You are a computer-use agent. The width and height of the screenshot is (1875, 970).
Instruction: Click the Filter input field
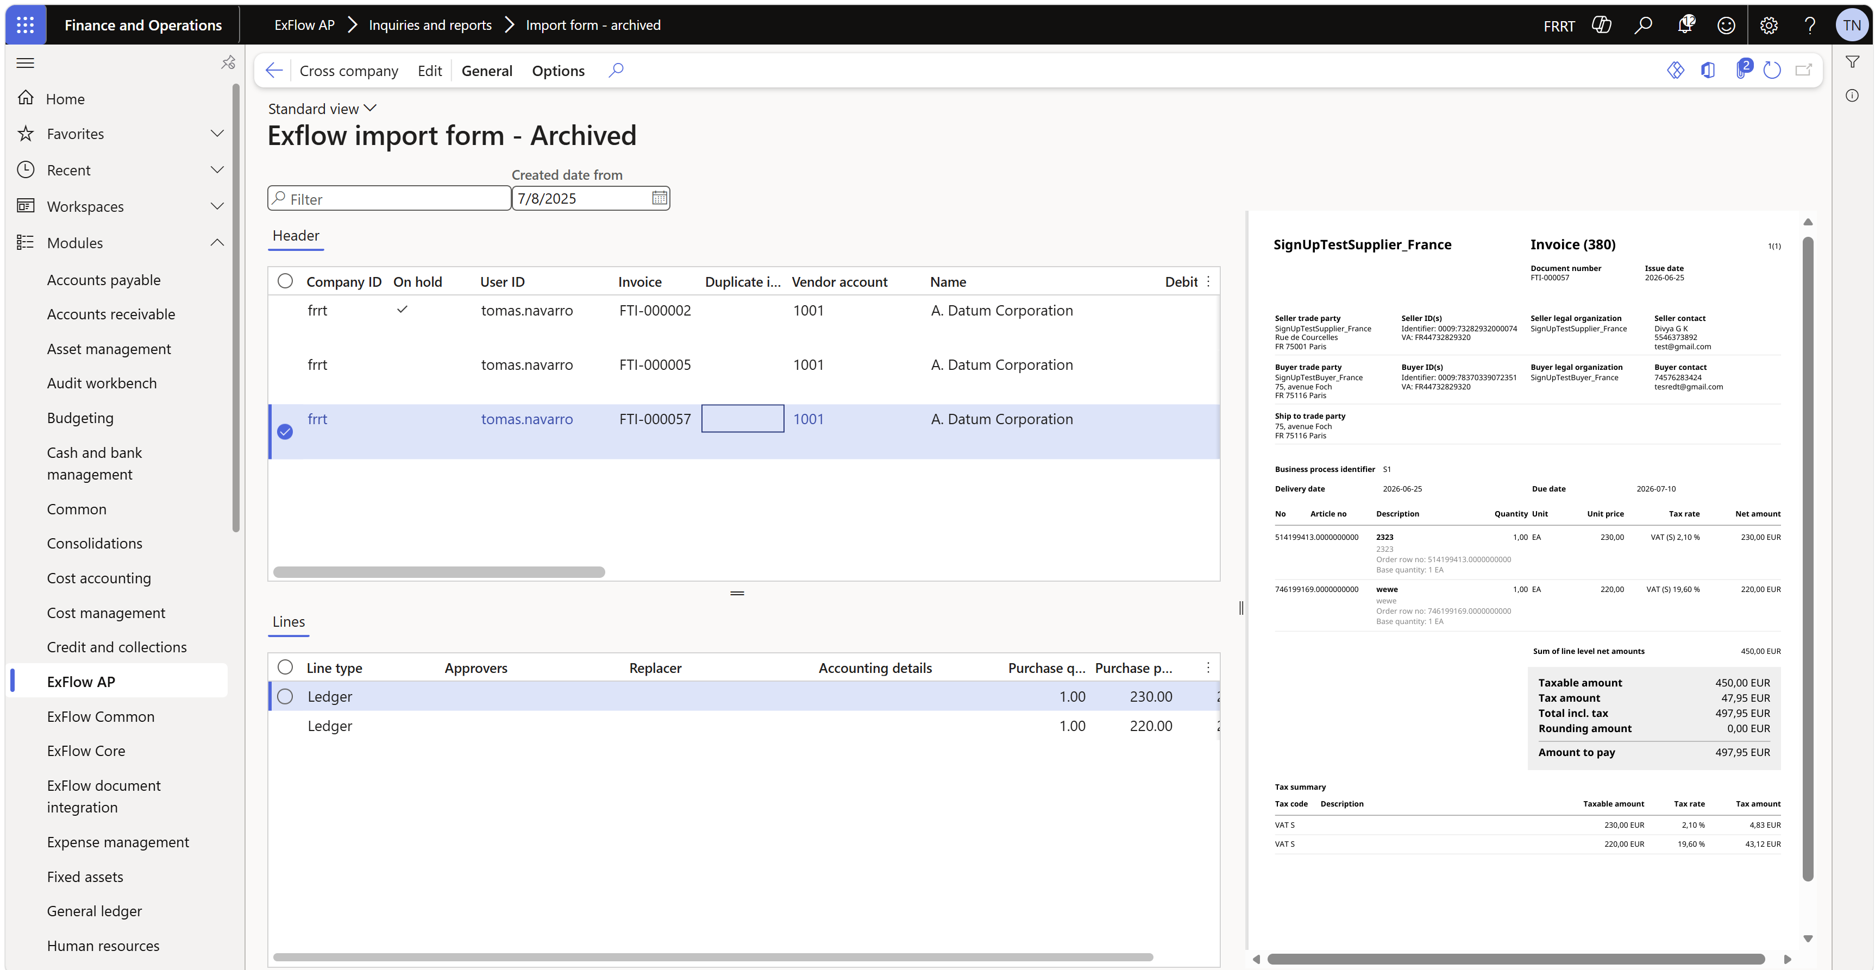pyautogui.click(x=390, y=199)
